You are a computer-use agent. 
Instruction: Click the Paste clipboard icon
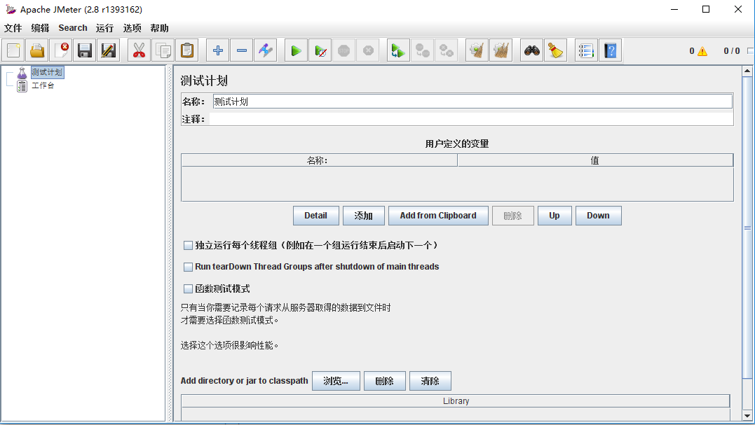coord(187,50)
